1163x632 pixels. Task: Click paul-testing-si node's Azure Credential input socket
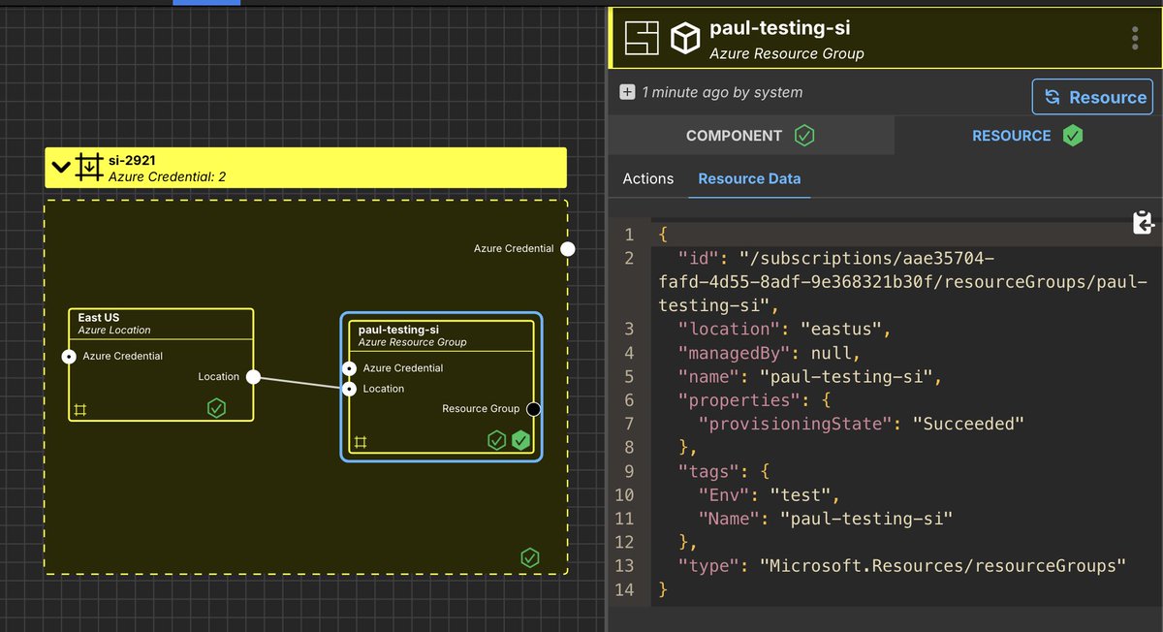(349, 368)
